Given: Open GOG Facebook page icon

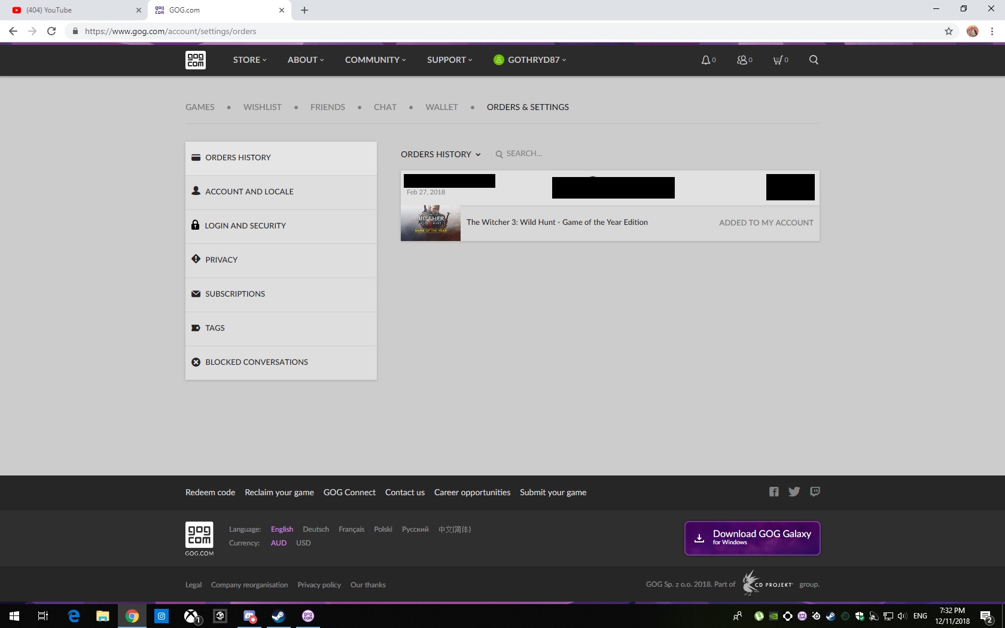Looking at the screenshot, I should click(774, 492).
